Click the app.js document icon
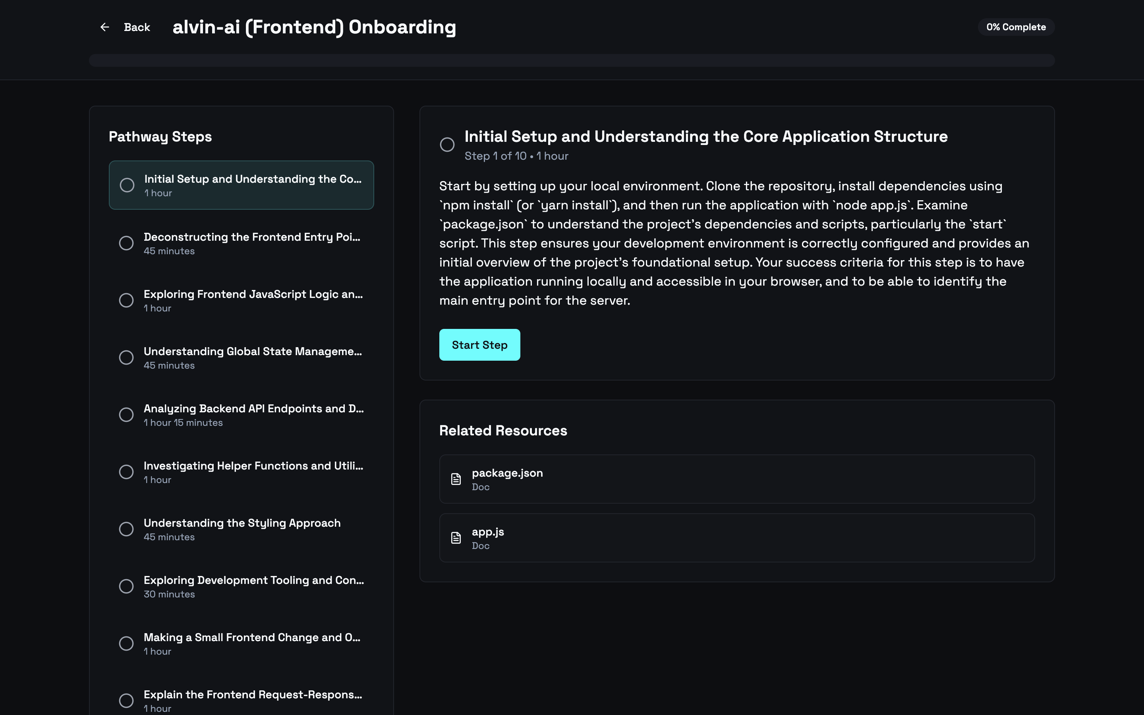 [456, 538]
